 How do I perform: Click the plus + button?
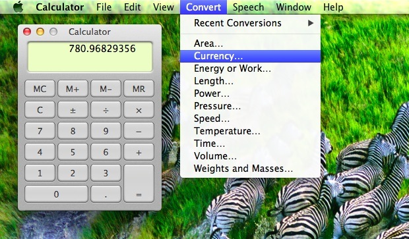click(139, 152)
